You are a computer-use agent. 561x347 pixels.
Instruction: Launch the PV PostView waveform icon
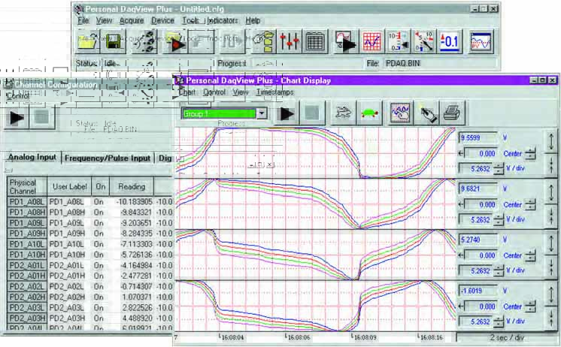481,42
